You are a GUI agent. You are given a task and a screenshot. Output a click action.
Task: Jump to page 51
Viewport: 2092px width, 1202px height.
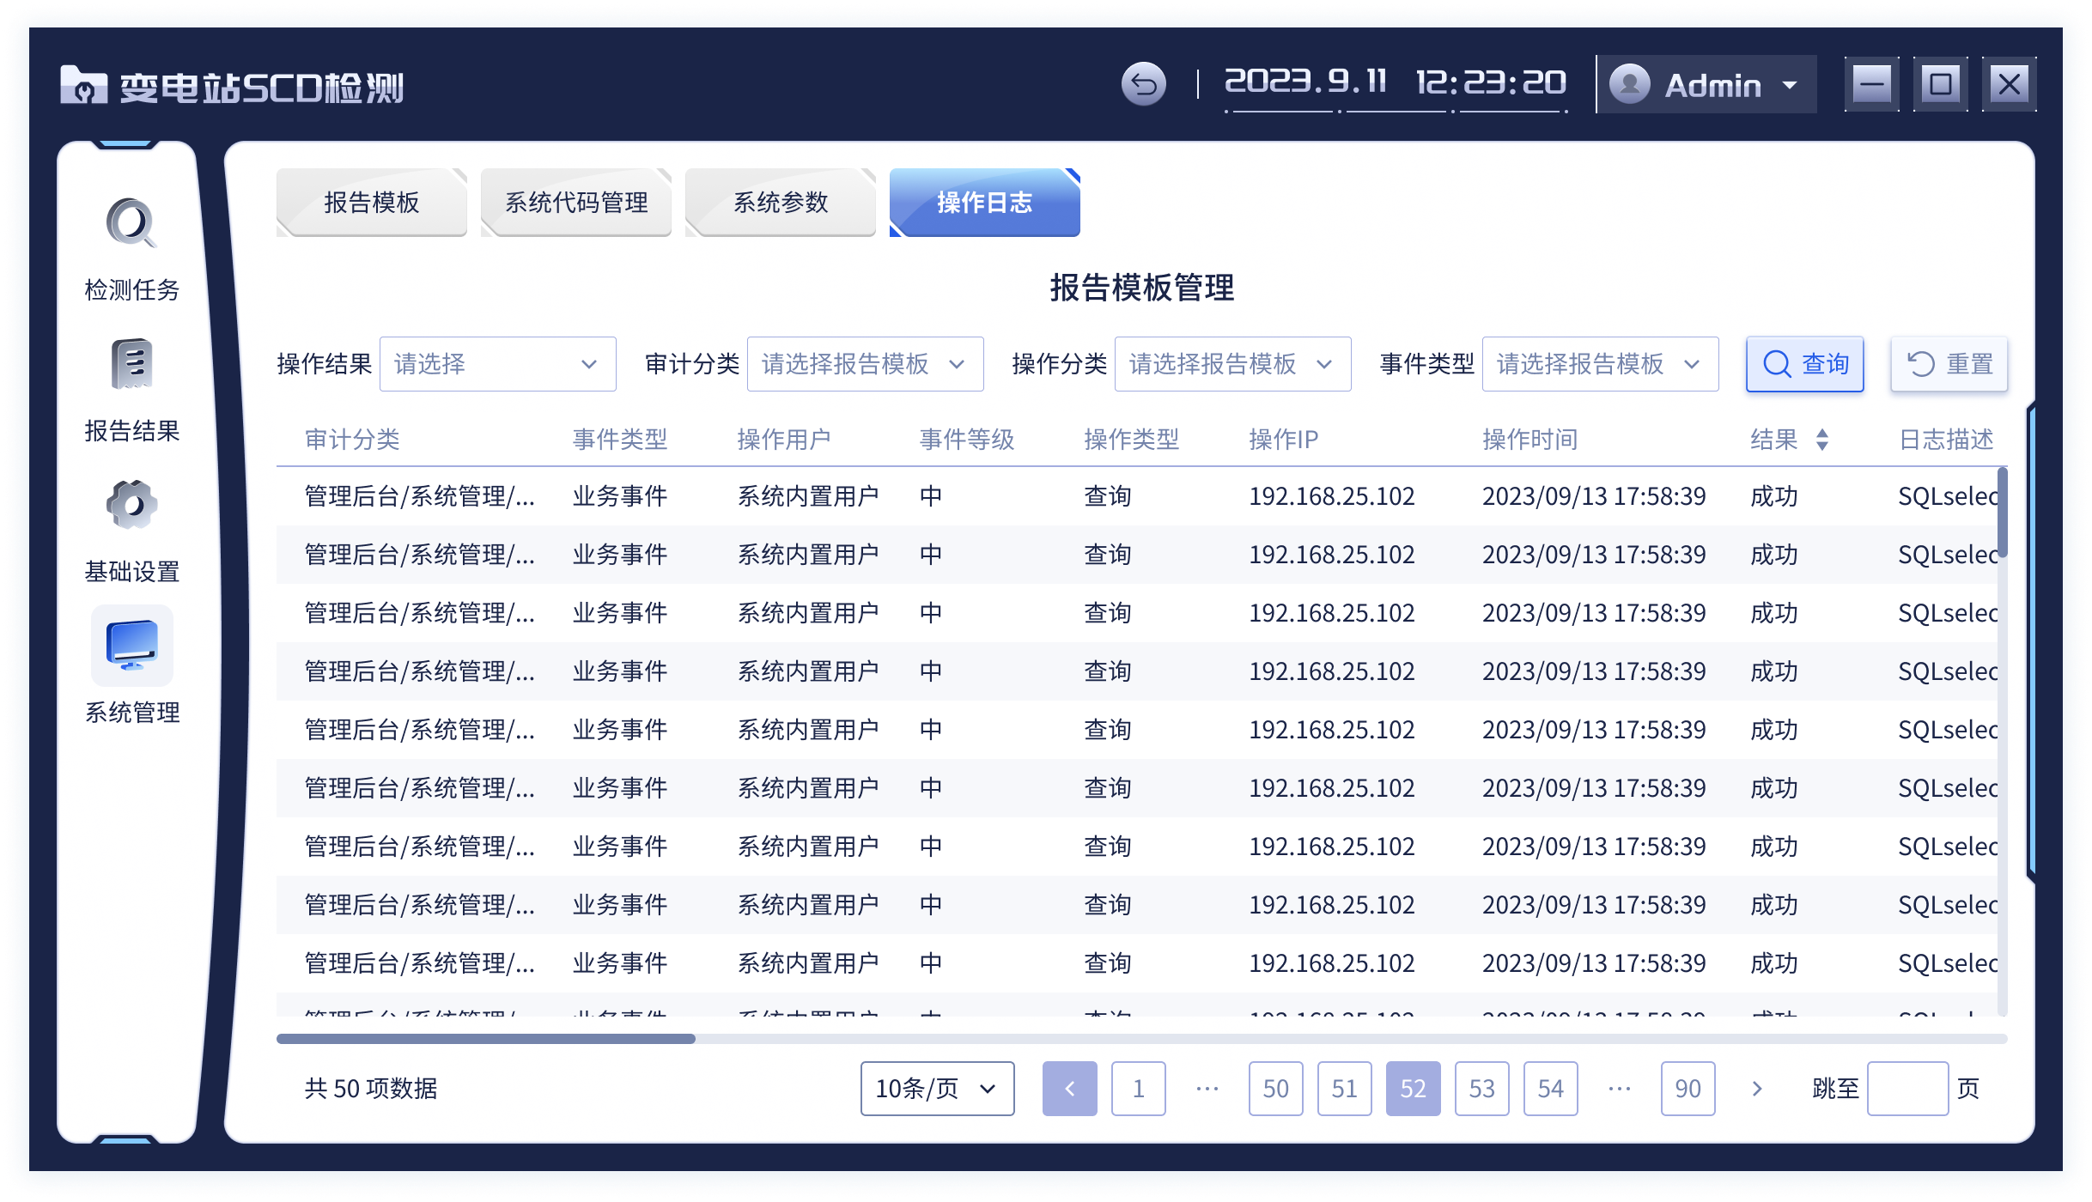coord(1345,1089)
